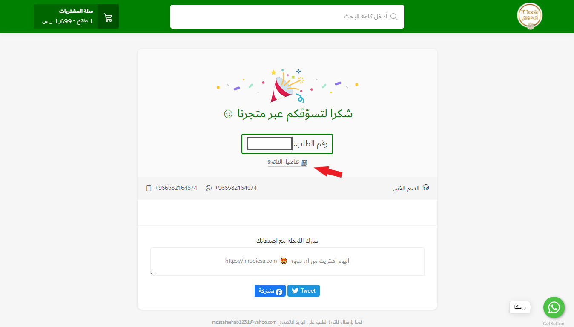Click the راسلنا chat label
Viewport: 574px width, 327px height.
click(520, 307)
